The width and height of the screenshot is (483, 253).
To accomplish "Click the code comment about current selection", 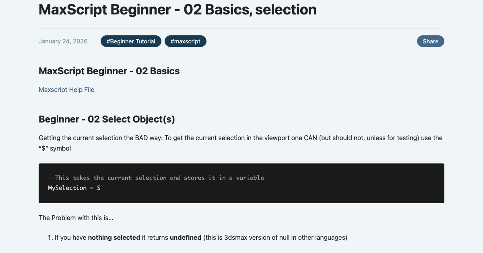I will tap(156, 178).
